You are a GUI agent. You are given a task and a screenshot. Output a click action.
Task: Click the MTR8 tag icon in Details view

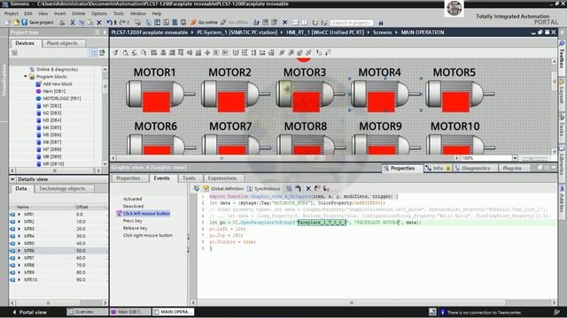point(12,265)
